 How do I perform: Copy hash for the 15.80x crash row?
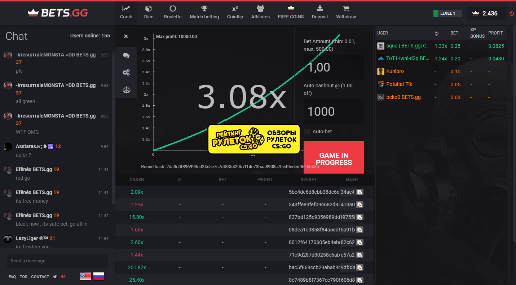[360, 217]
